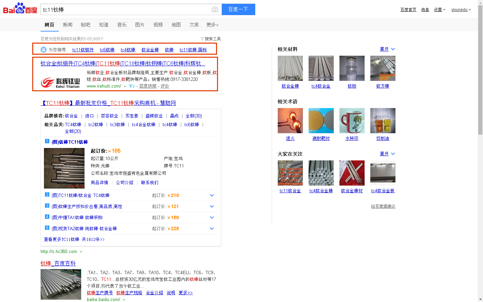Click the scrollbar down arrow

point(480,299)
